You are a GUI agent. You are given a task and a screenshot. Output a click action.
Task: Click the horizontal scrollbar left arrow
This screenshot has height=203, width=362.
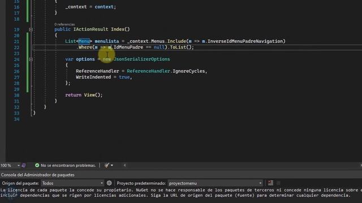pyautogui.click(x=124, y=165)
